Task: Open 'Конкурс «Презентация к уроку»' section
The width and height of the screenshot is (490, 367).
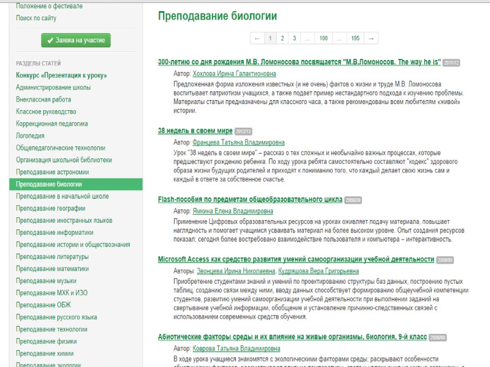Action: coord(61,75)
